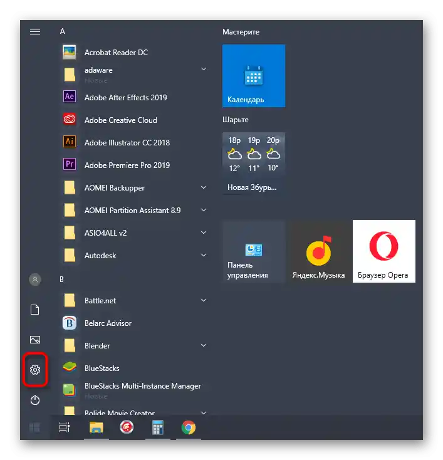Launch Adobe Illustrator CC 2018 entry
Viewport: 443px width, 460px height.
127,143
